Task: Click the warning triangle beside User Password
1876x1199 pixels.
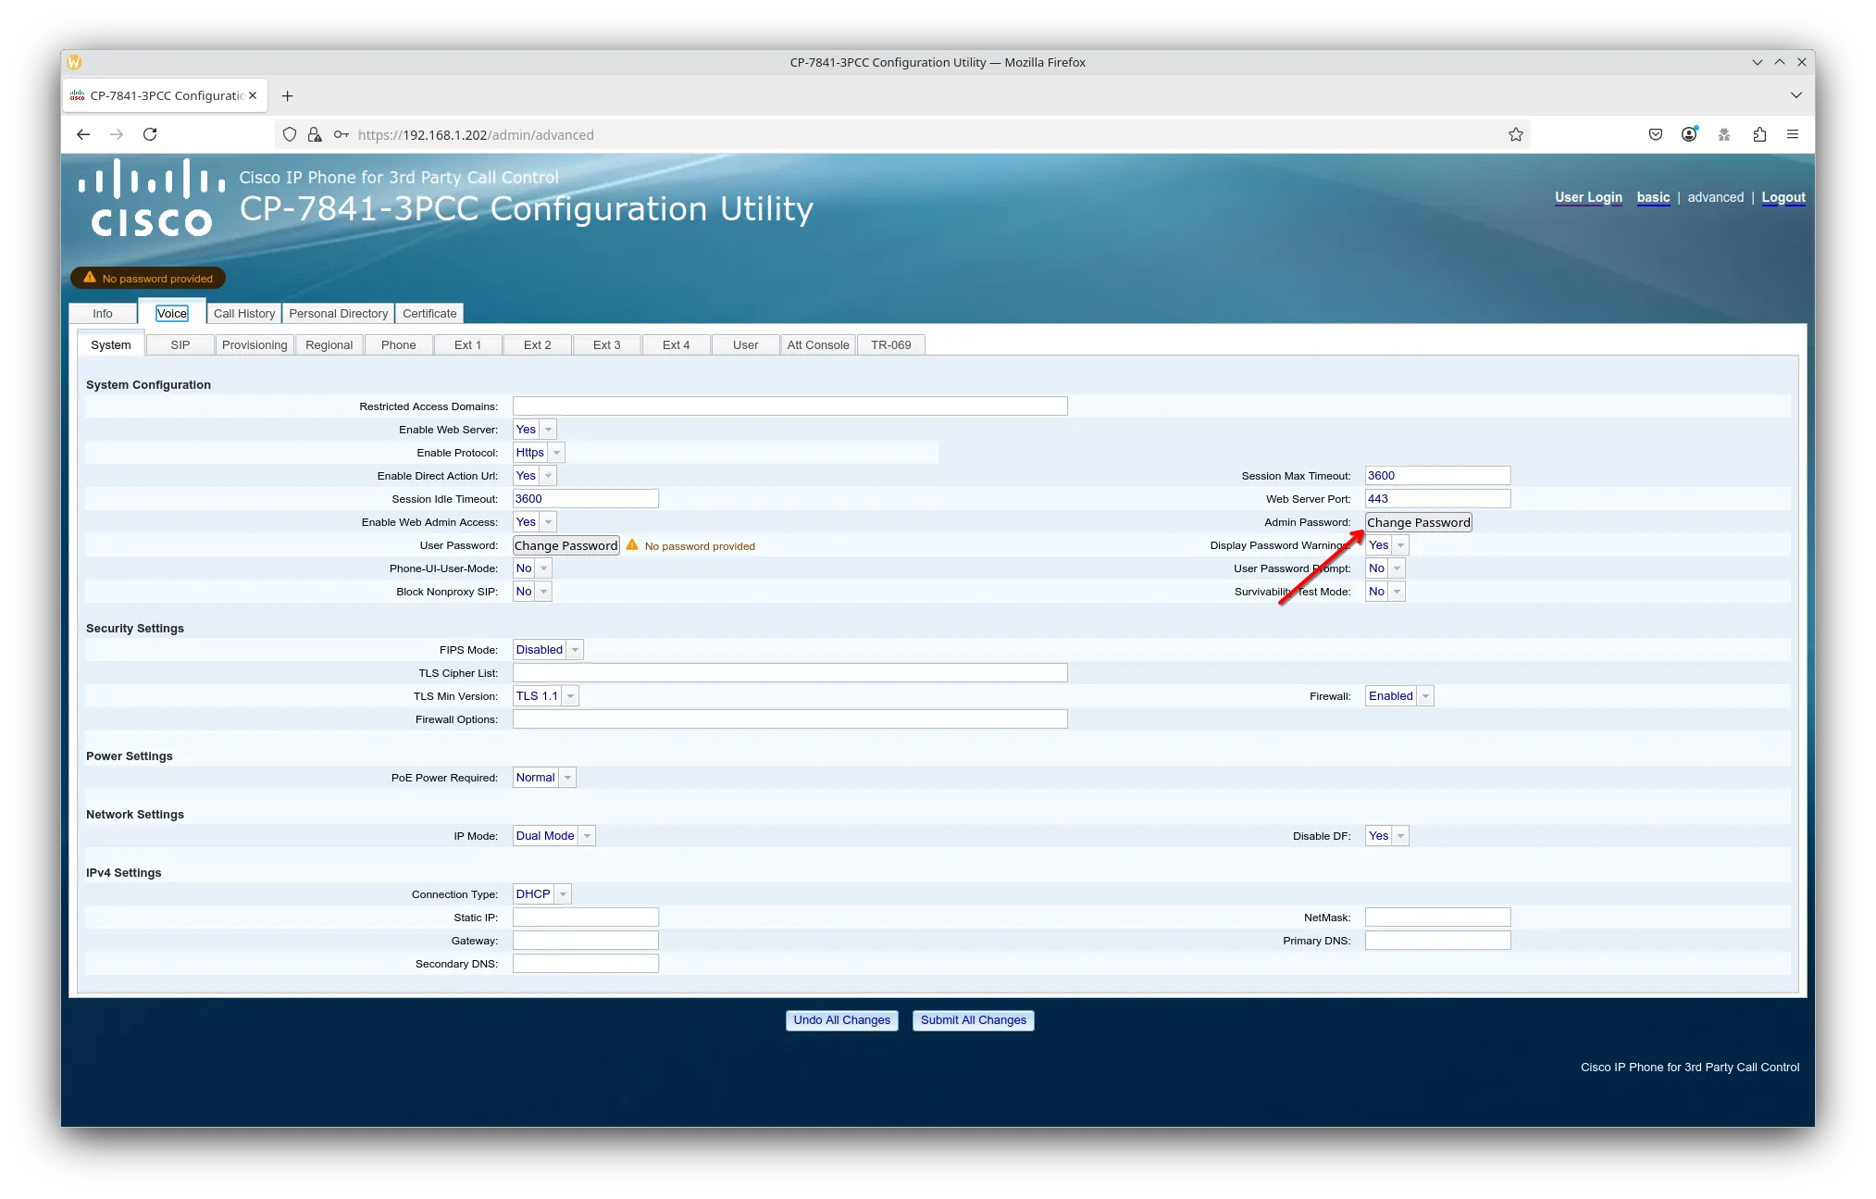Action: [x=632, y=544]
